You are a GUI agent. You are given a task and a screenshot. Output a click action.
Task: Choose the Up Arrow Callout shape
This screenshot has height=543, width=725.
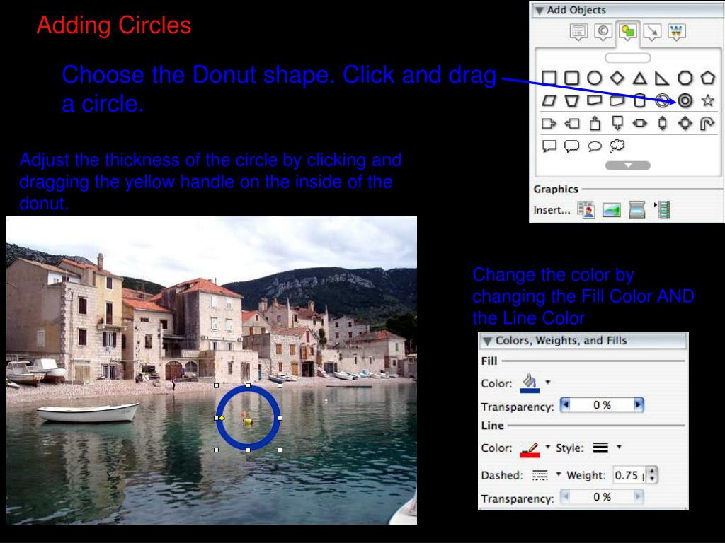pyautogui.click(x=595, y=123)
